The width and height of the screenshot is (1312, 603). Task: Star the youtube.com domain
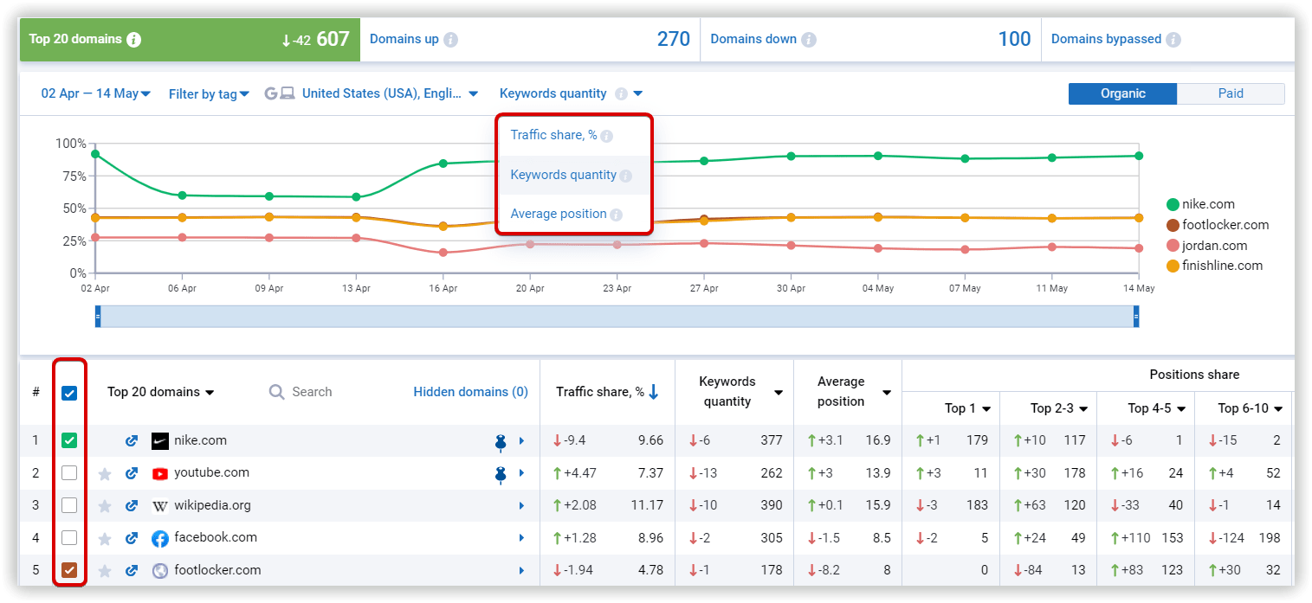click(105, 474)
